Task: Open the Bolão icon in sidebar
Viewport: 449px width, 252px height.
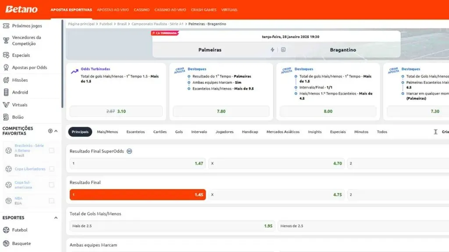Action: [6, 117]
